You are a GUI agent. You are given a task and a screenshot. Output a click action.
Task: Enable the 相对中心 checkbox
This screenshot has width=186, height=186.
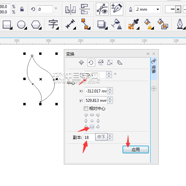pyautogui.click(x=86, y=108)
